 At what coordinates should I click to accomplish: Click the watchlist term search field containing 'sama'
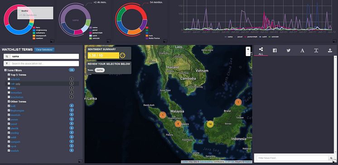point(44,57)
